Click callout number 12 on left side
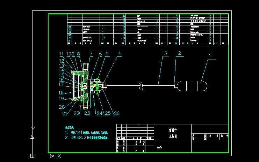This screenshot has height=162, width=259. pyautogui.click(x=62, y=61)
